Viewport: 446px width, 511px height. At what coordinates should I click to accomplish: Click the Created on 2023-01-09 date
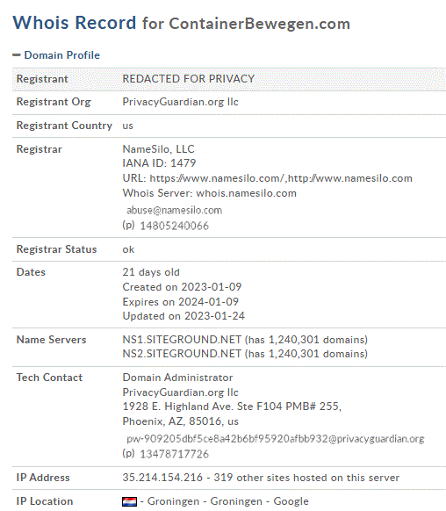point(182,287)
